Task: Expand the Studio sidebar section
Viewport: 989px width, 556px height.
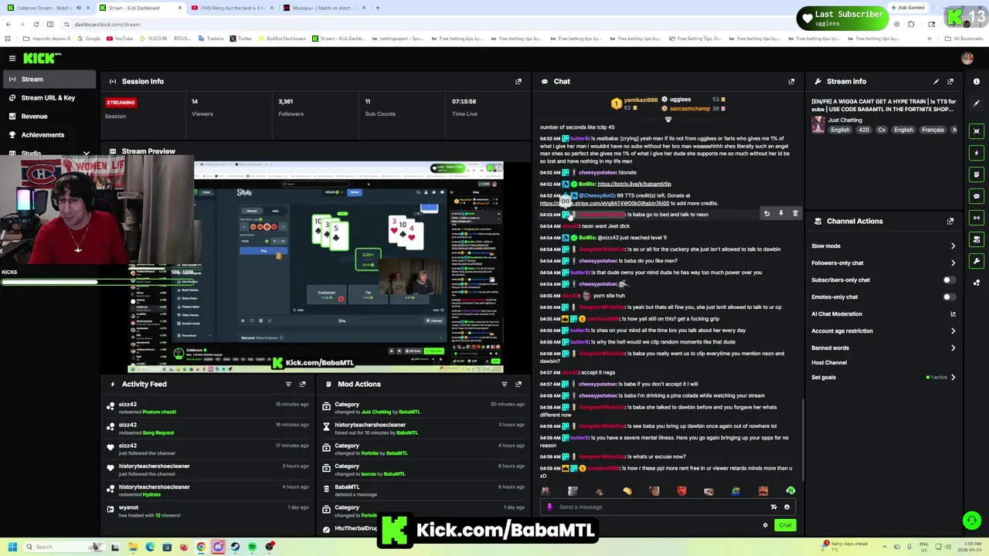Action: pos(87,154)
